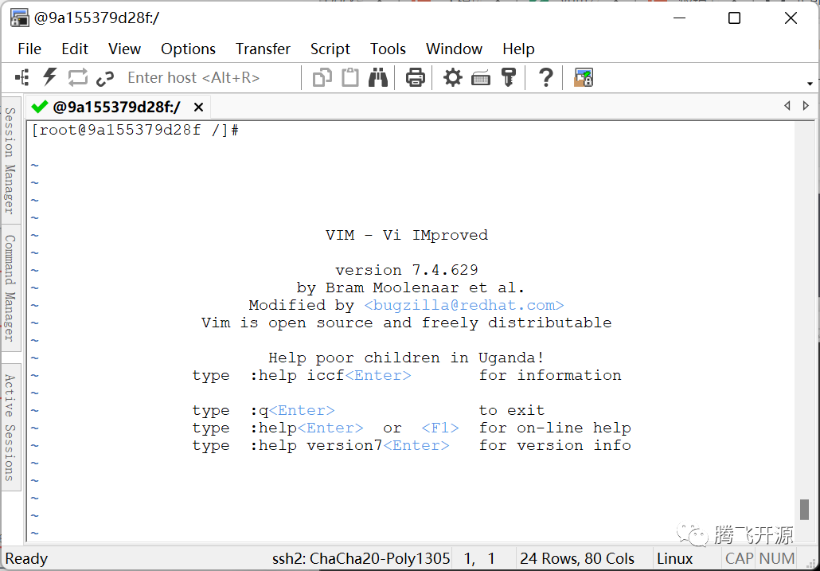
Task: Click the CAP indicator in status bar
Action: 739,559
